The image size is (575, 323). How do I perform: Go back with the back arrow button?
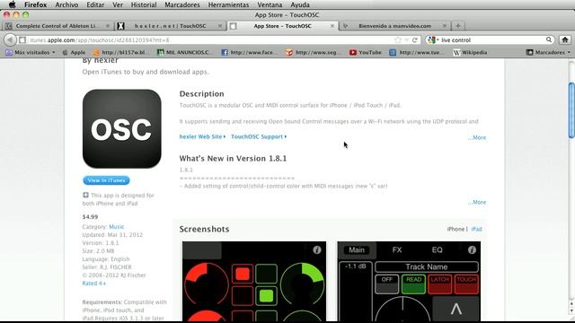(x=11, y=39)
